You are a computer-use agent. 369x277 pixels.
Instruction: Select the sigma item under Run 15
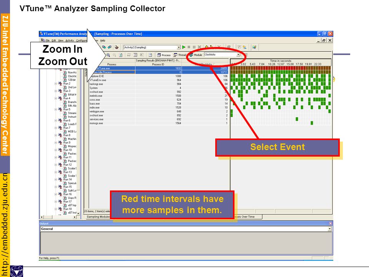[70, 190]
